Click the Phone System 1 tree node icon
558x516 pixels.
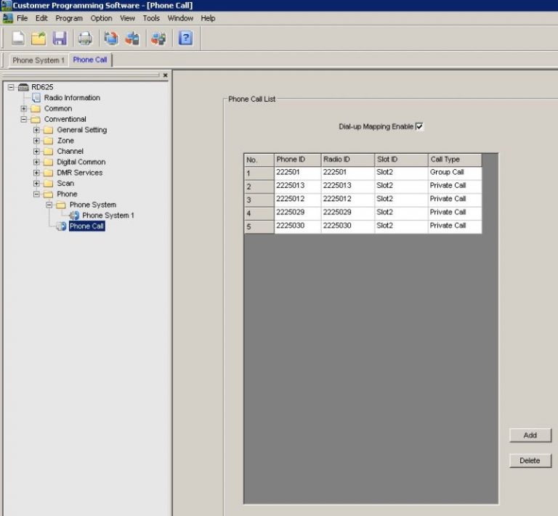click(x=74, y=216)
